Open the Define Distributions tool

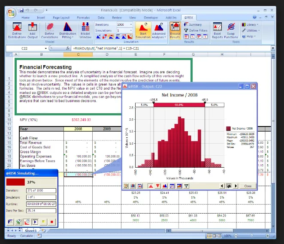click(17, 30)
